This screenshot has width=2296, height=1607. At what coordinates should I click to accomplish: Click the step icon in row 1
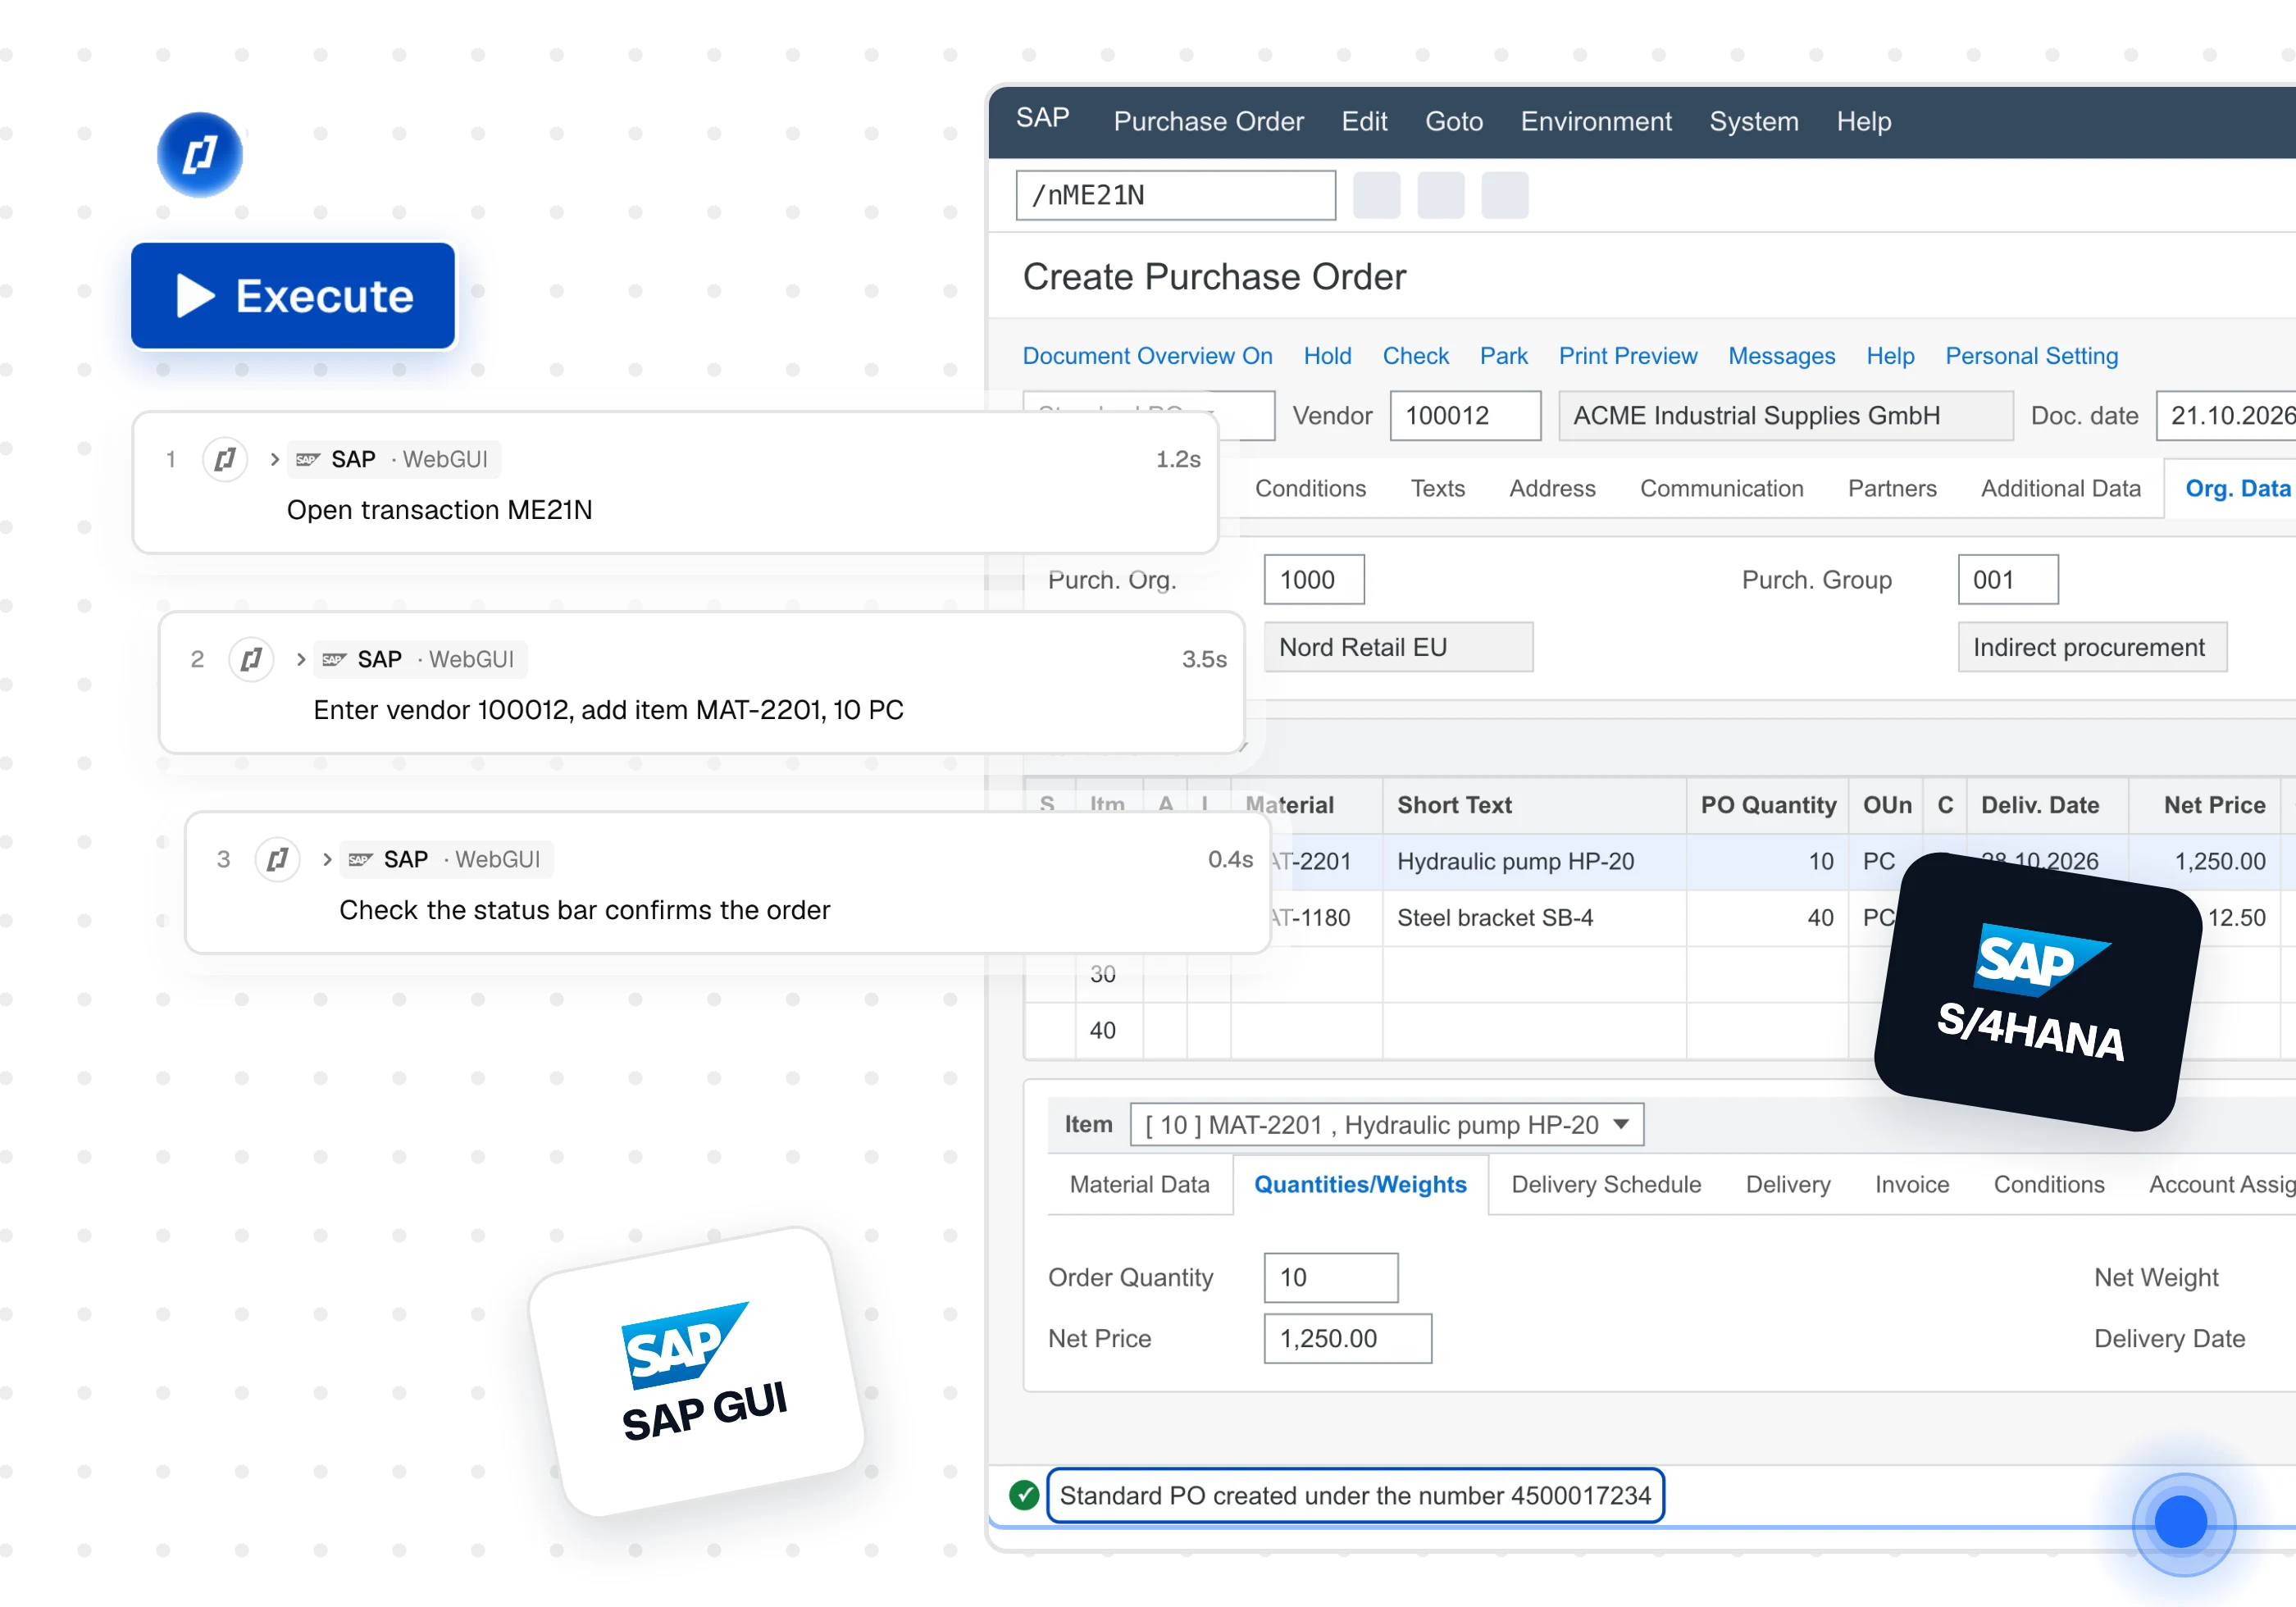coord(225,459)
